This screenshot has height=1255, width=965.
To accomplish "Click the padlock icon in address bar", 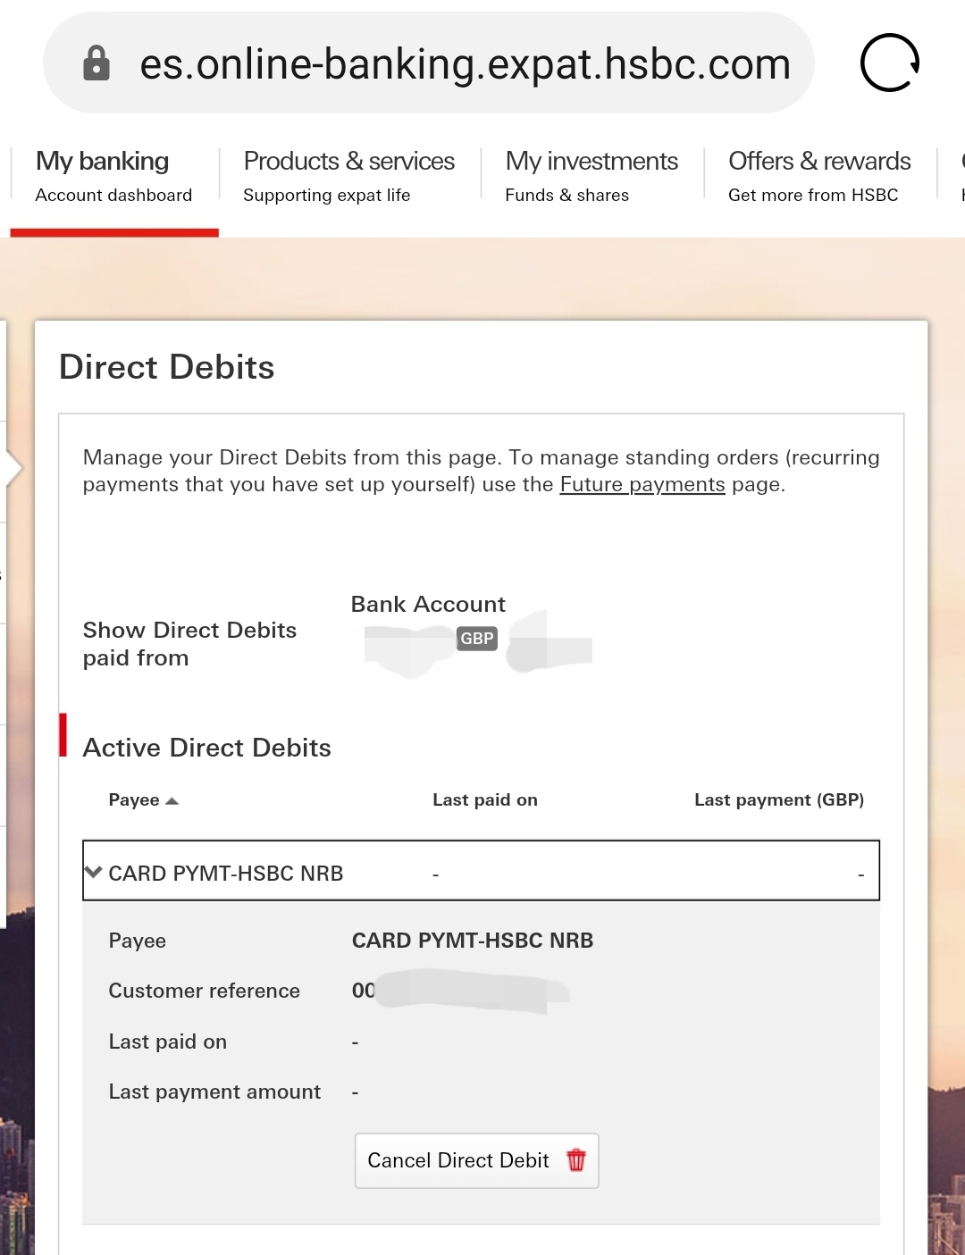I will [96, 63].
